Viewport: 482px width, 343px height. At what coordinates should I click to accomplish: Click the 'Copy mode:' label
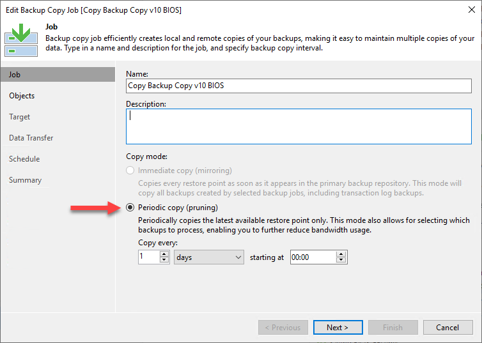coord(146,156)
